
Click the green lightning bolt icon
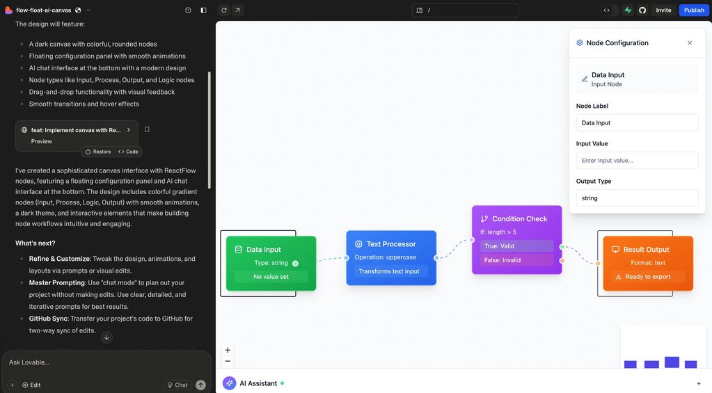tap(628, 10)
